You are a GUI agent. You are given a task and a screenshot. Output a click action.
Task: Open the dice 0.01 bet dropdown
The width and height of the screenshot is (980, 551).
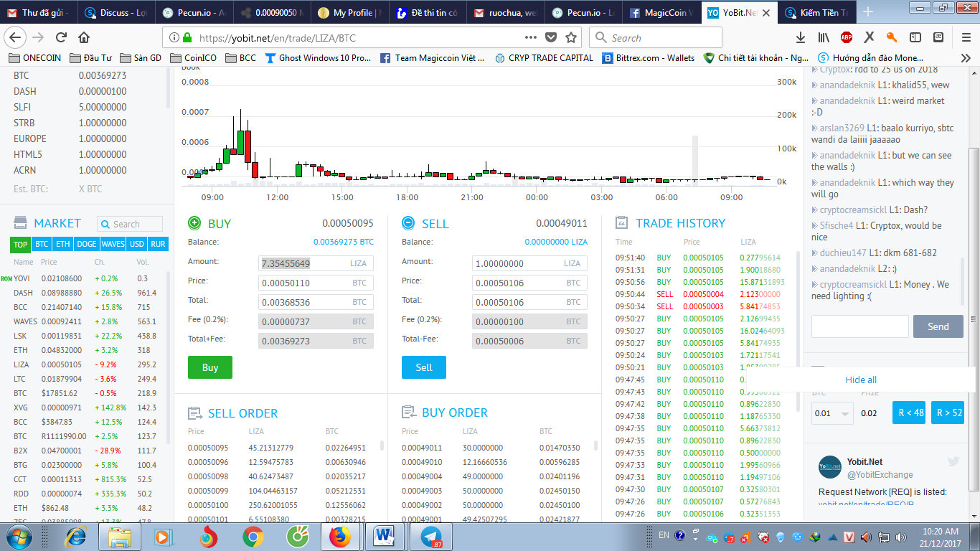coord(832,413)
